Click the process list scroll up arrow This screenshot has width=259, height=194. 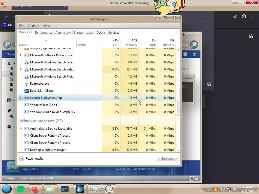pos(178,50)
